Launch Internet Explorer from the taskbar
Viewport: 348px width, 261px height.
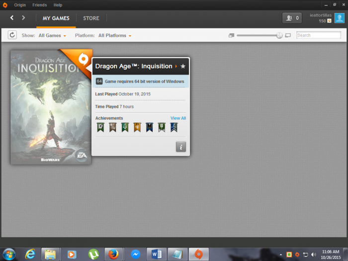(30, 255)
